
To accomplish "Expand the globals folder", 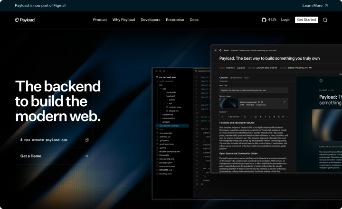I will pos(165,122).
